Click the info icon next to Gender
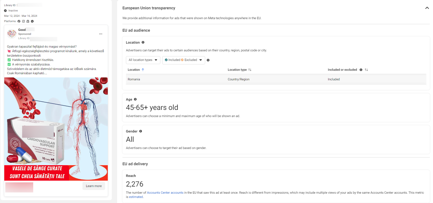The height and width of the screenshot is (203, 433). (141, 131)
